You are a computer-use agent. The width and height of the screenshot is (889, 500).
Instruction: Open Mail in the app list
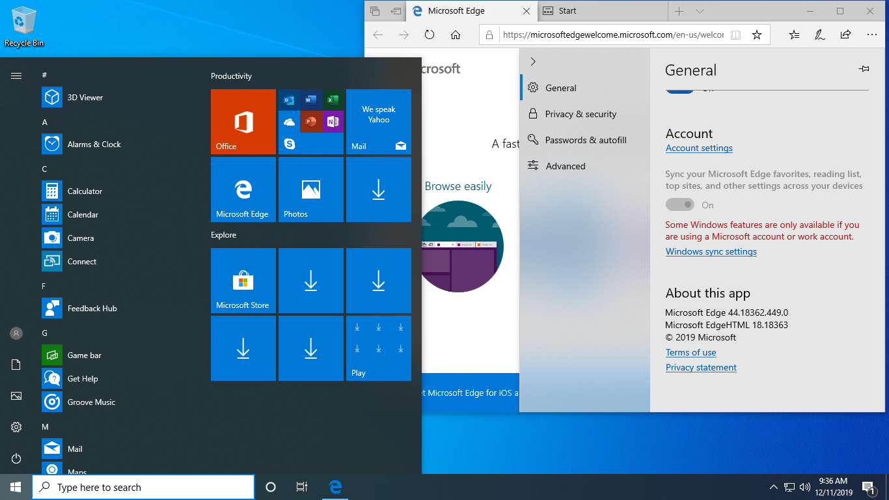tap(117, 449)
